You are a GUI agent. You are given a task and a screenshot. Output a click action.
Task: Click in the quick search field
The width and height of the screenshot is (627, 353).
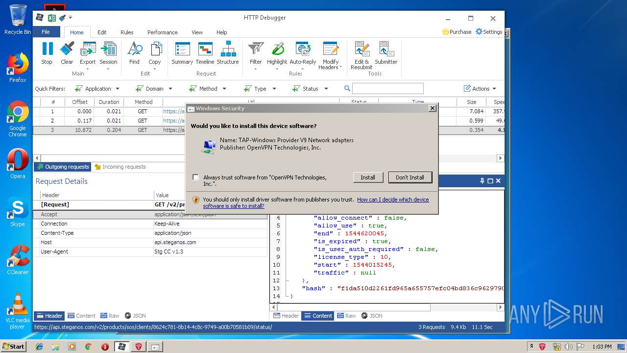tap(387, 89)
